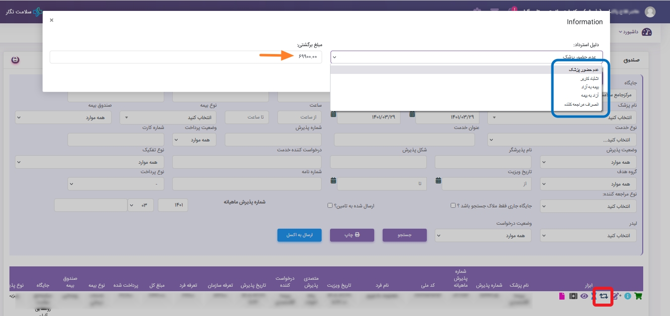Screen dimensions: 670x316
Task: Toggle the 'ارسال شده به تامین' checkbox
Action: click(330, 205)
